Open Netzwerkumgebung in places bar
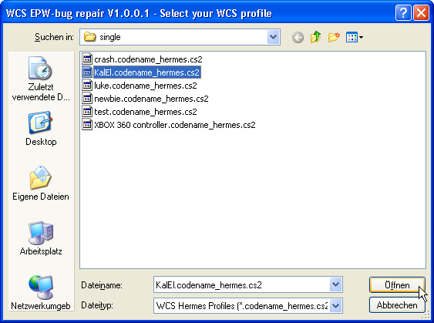The width and height of the screenshot is (434, 323). (41, 293)
